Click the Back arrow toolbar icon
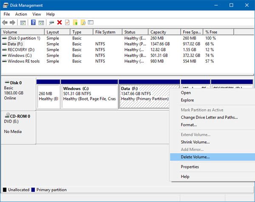 point(5,23)
